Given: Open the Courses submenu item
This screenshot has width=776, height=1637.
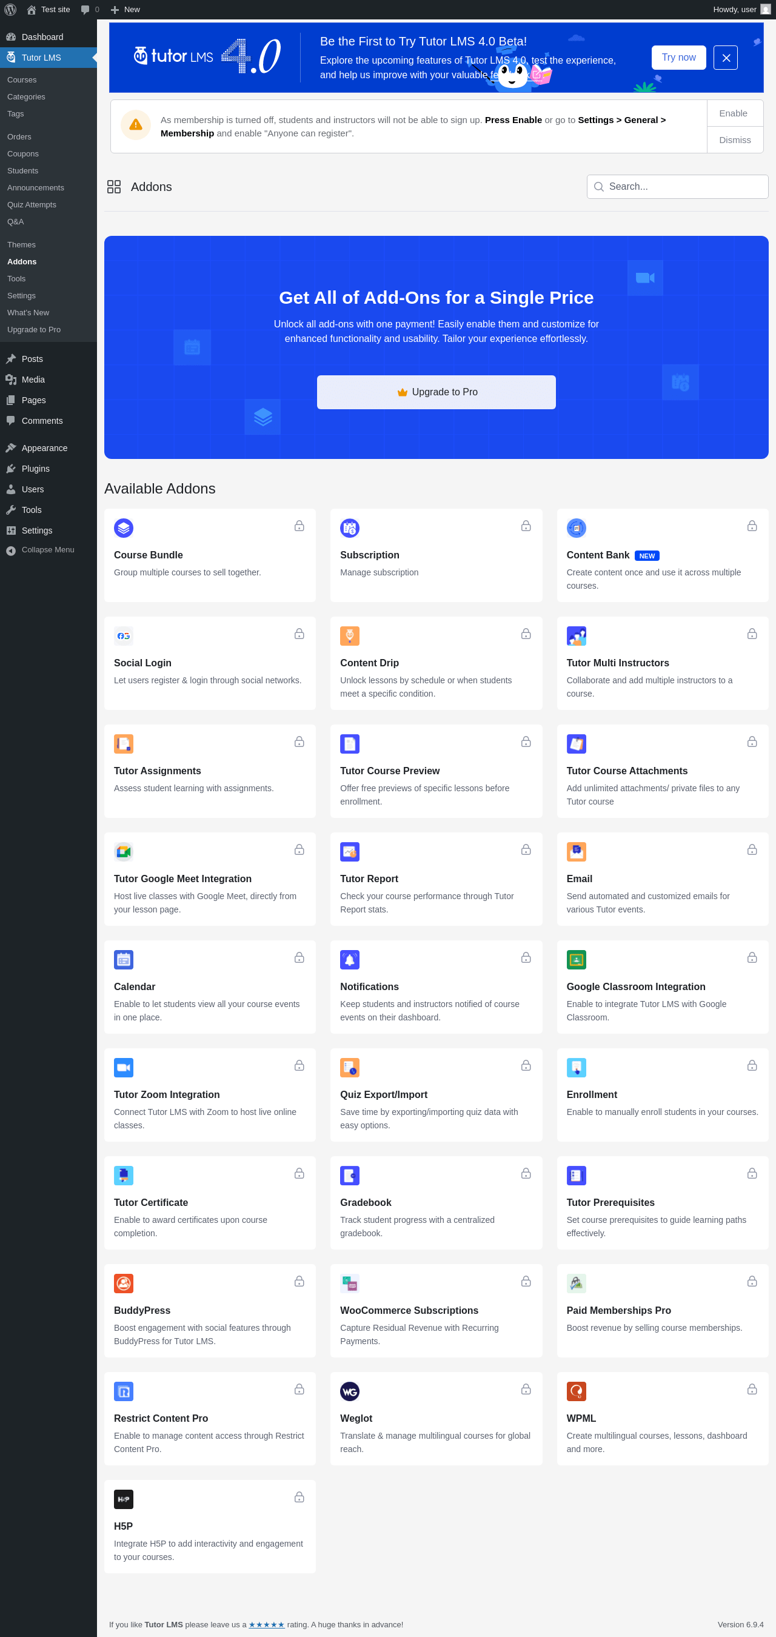Looking at the screenshot, I should [x=22, y=80].
